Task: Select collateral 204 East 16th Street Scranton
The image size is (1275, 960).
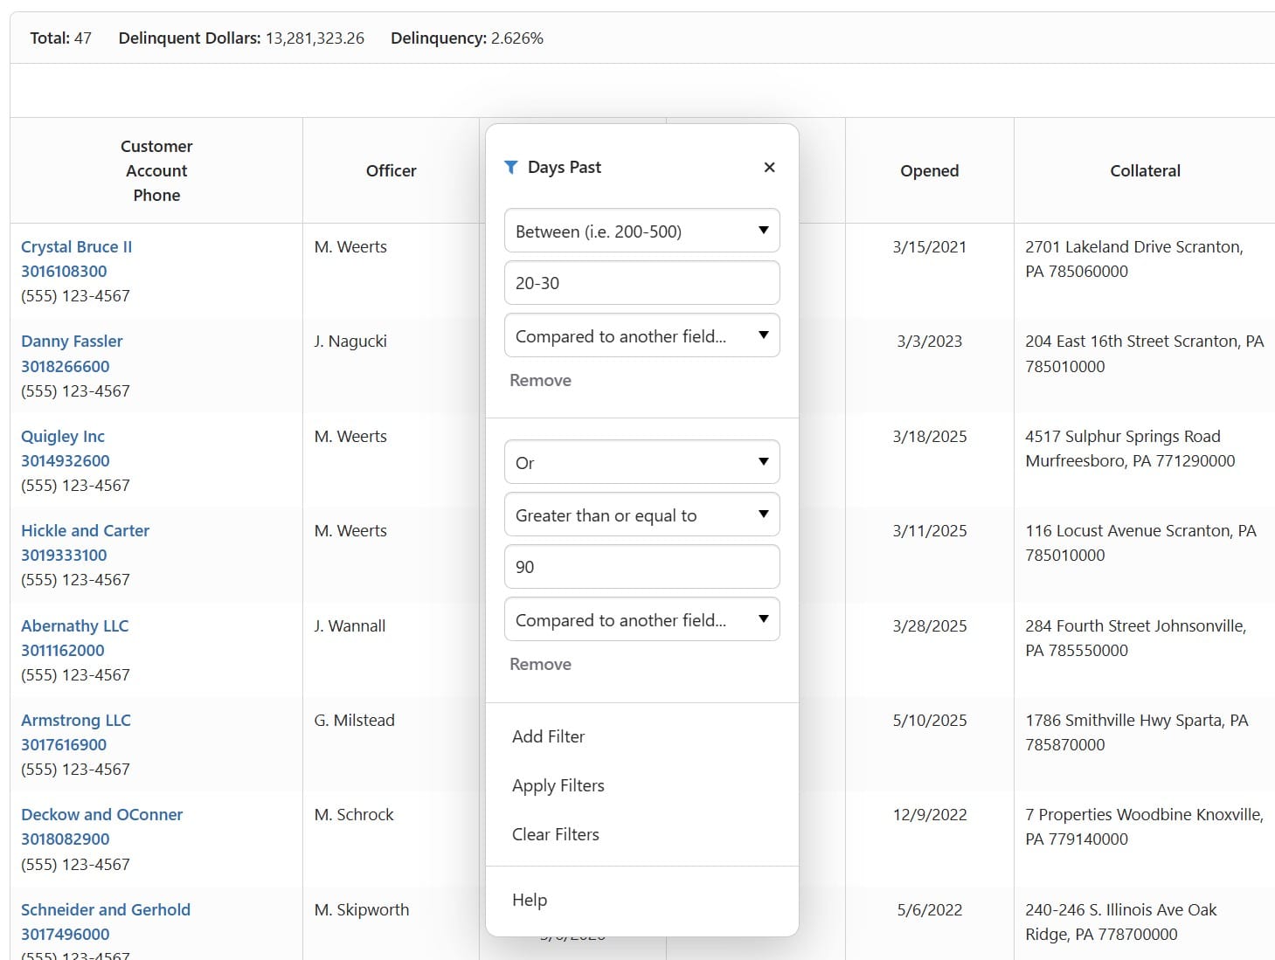Action: pyautogui.click(x=1145, y=353)
